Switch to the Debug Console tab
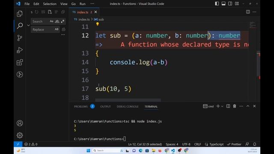 (x=128, y=107)
